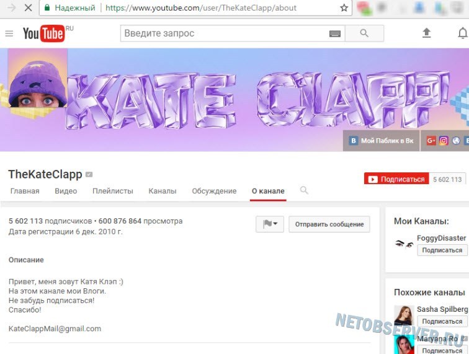Open Sasha Spilberg channel avatar
The width and height of the screenshot is (469, 354).
404,315
